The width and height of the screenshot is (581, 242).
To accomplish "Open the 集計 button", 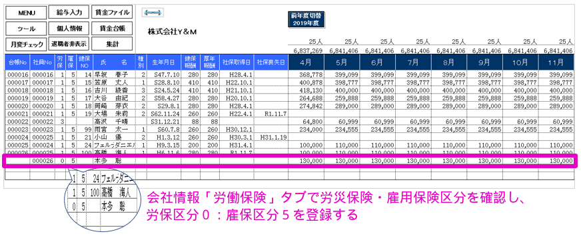I will (112, 44).
